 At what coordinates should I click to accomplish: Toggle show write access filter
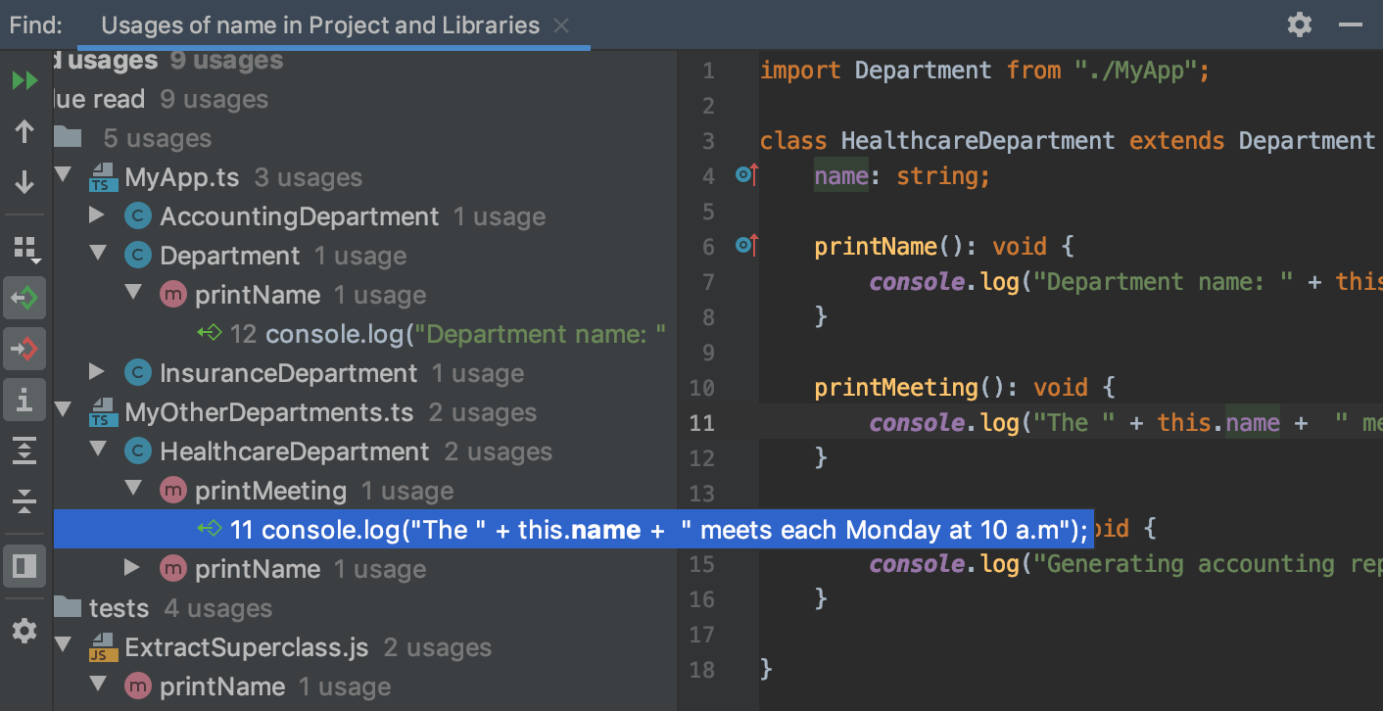coord(24,348)
